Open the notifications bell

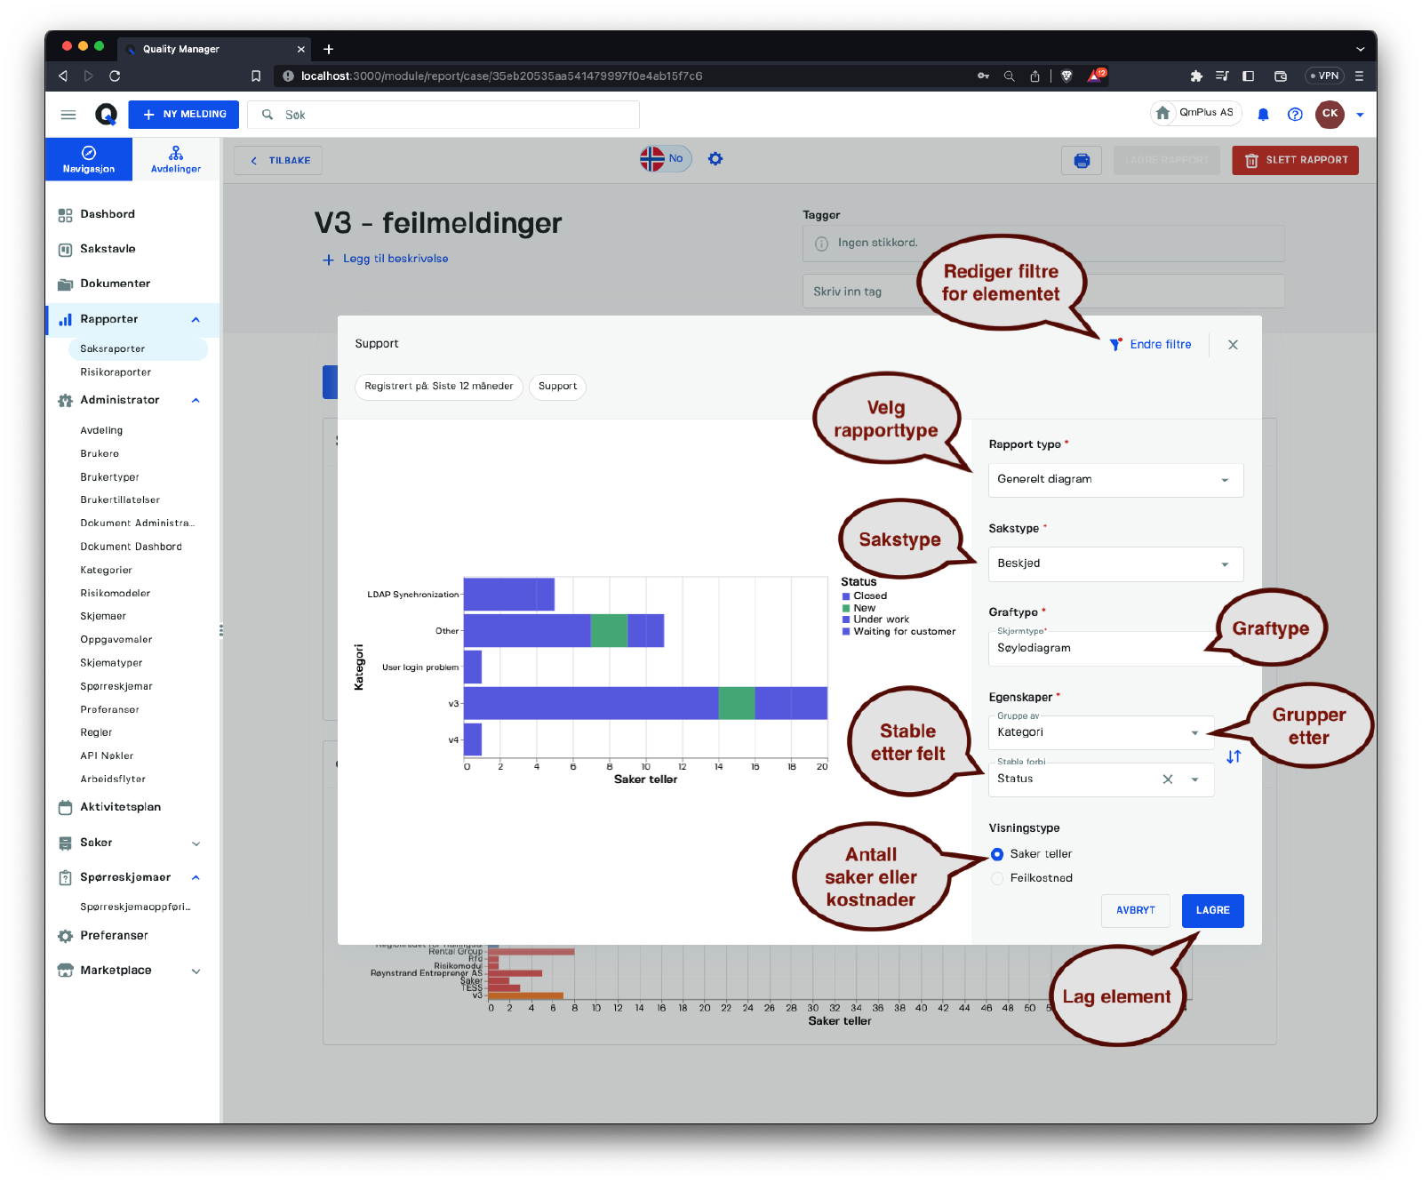coord(1263,115)
